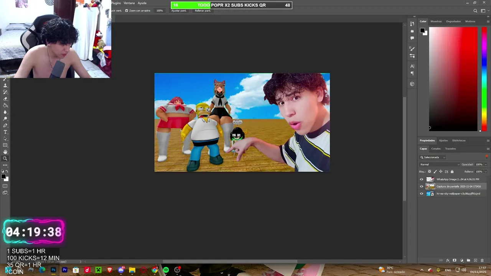
Task: Select the Hand tool
Action: pos(5,151)
